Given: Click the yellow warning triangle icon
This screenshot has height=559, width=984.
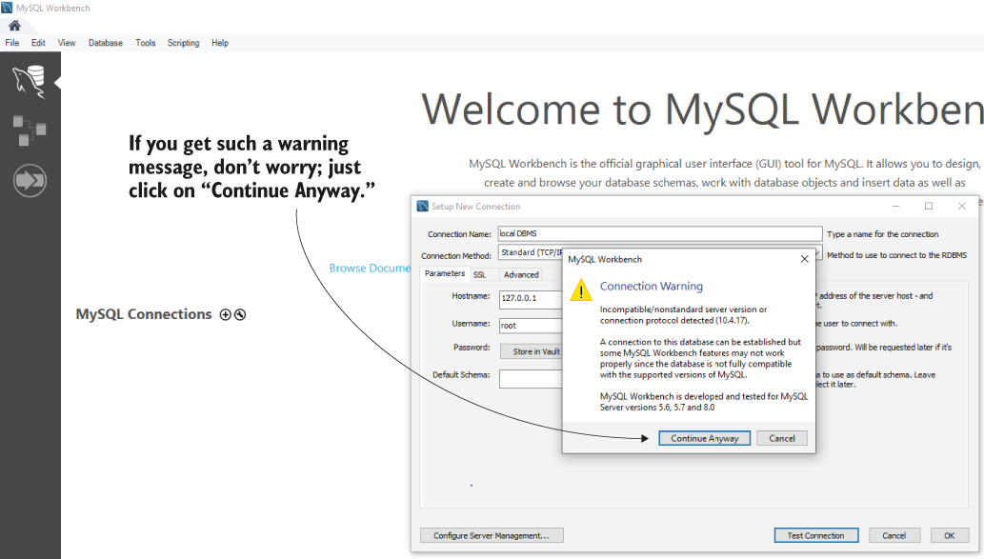Looking at the screenshot, I should pyautogui.click(x=581, y=290).
